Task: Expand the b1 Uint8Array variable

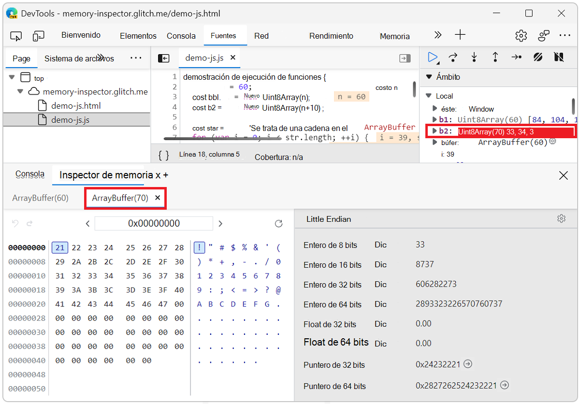Action: pos(435,119)
